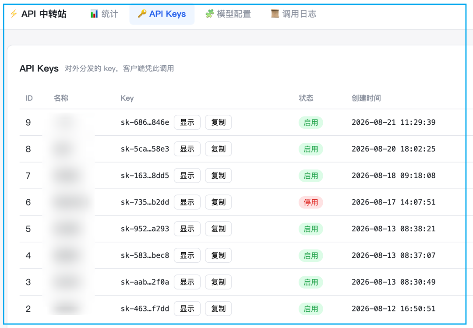Screen dimensions: 473x328
Task: Click the API 中转站 title
Action: click(x=44, y=14)
